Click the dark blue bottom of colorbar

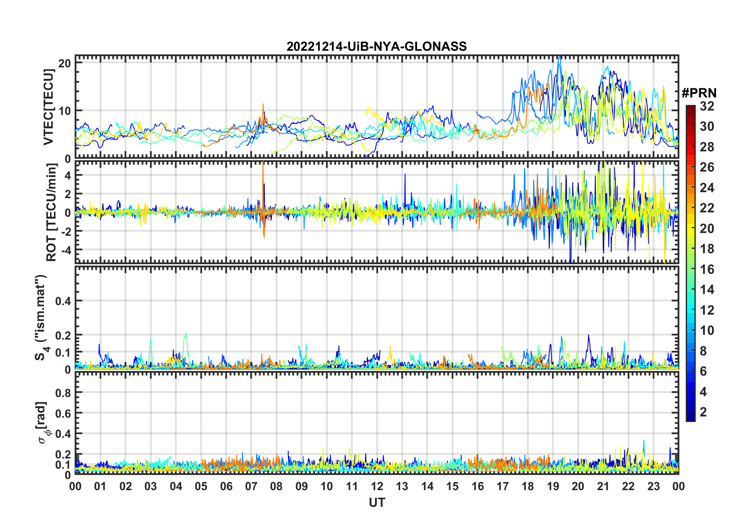tap(691, 416)
